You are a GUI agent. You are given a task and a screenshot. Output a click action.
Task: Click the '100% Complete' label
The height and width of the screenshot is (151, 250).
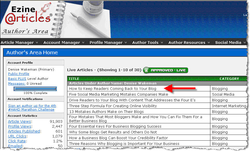pos(35,93)
